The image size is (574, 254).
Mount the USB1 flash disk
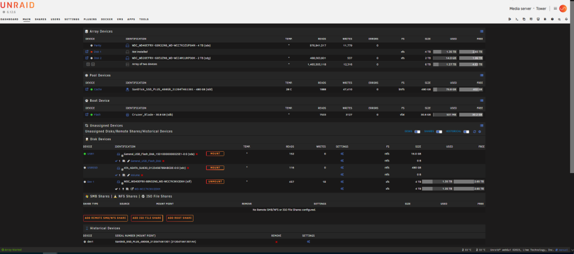click(215, 153)
